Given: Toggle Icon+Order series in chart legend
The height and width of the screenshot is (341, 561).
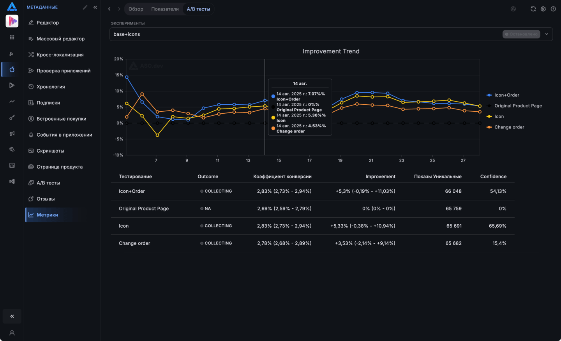Looking at the screenshot, I should pyautogui.click(x=503, y=95).
